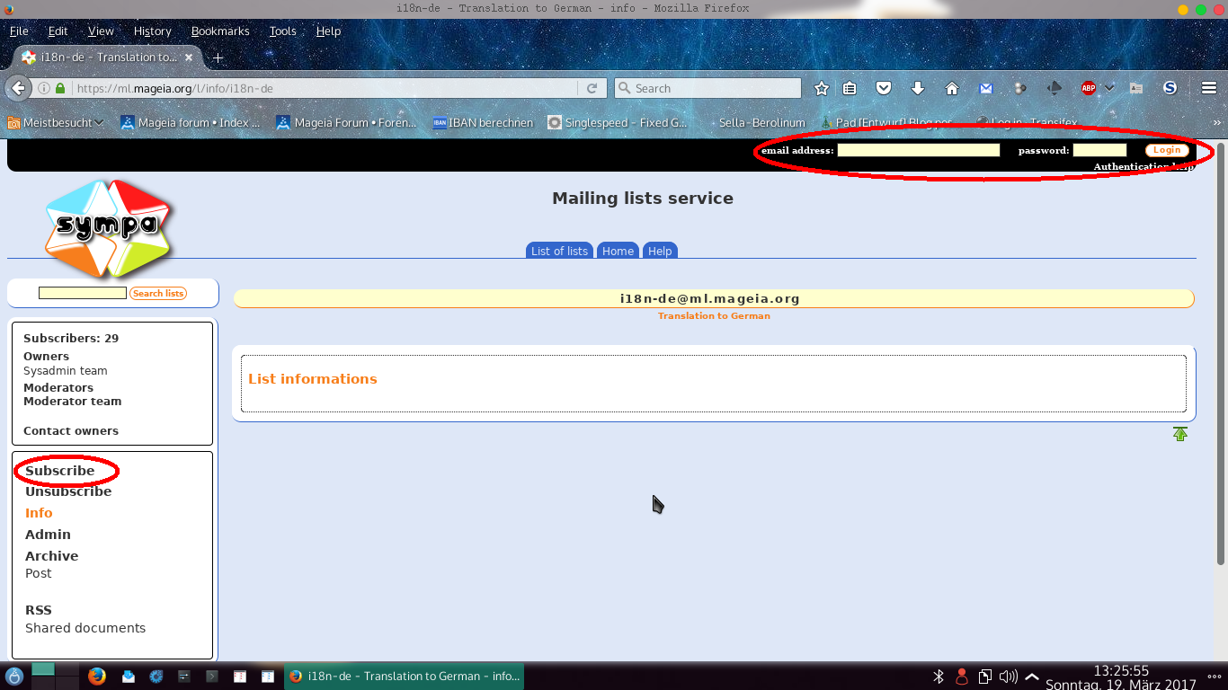Click the green scroll-to-top arrow icon
Screen dimensions: 1228x690
(1180, 434)
